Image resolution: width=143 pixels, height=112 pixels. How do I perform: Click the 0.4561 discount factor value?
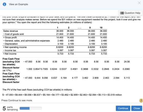[x=74, y=69]
